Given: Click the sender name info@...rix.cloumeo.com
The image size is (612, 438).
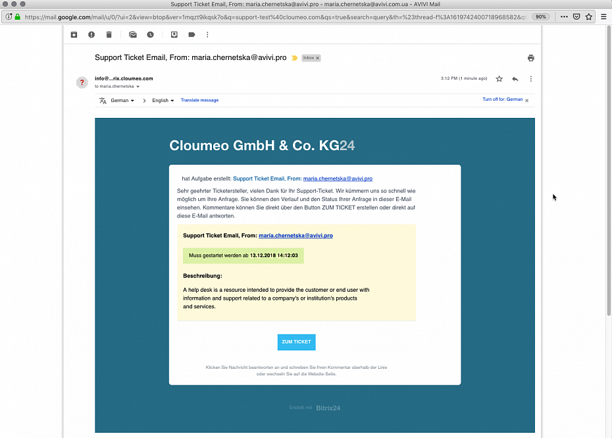Looking at the screenshot, I should (124, 78).
